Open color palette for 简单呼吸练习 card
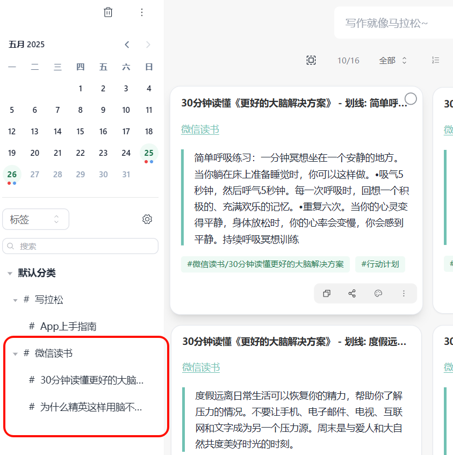 [378, 293]
